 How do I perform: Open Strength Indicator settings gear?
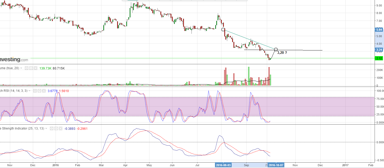point(56,128)
